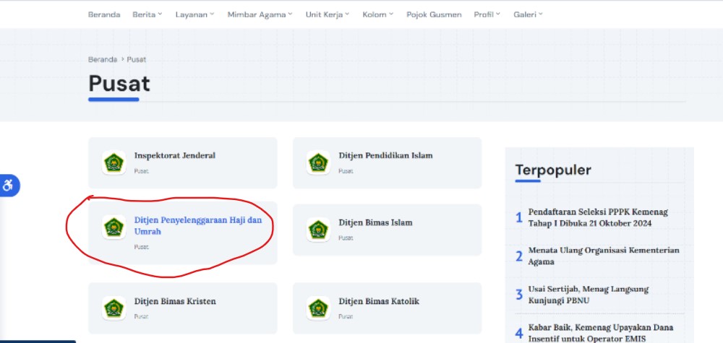Click rank number 1 in Terpopuler
This screenshot has width=723, height=343.
click(518, 217)
